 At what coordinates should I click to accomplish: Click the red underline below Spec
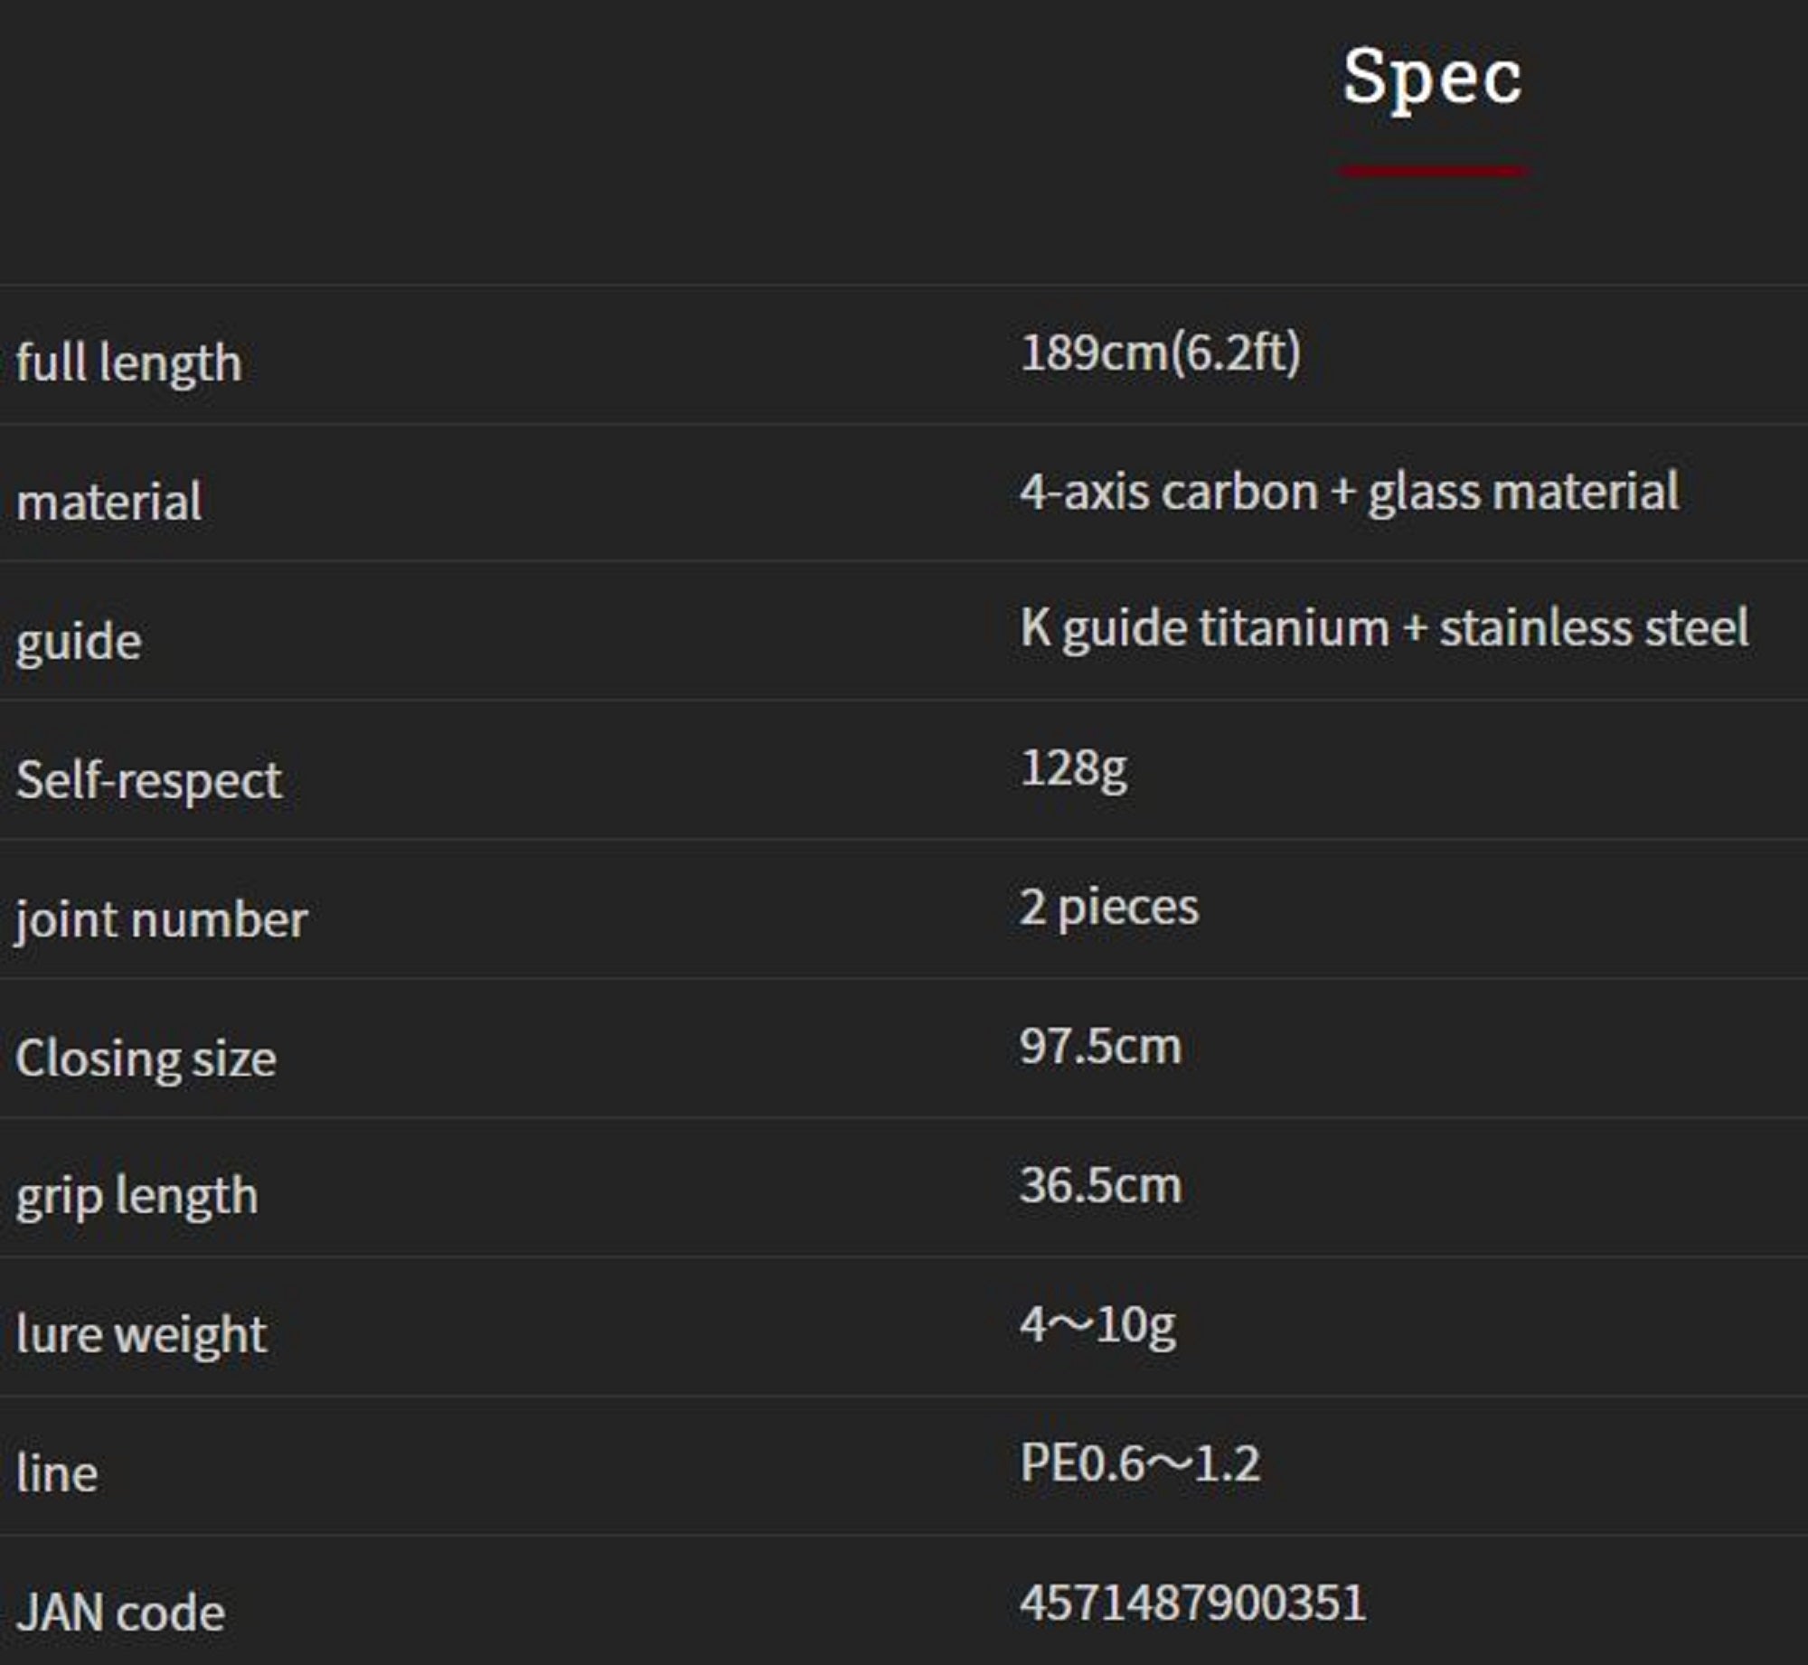pyautogui.click(x=1433, y=170)
